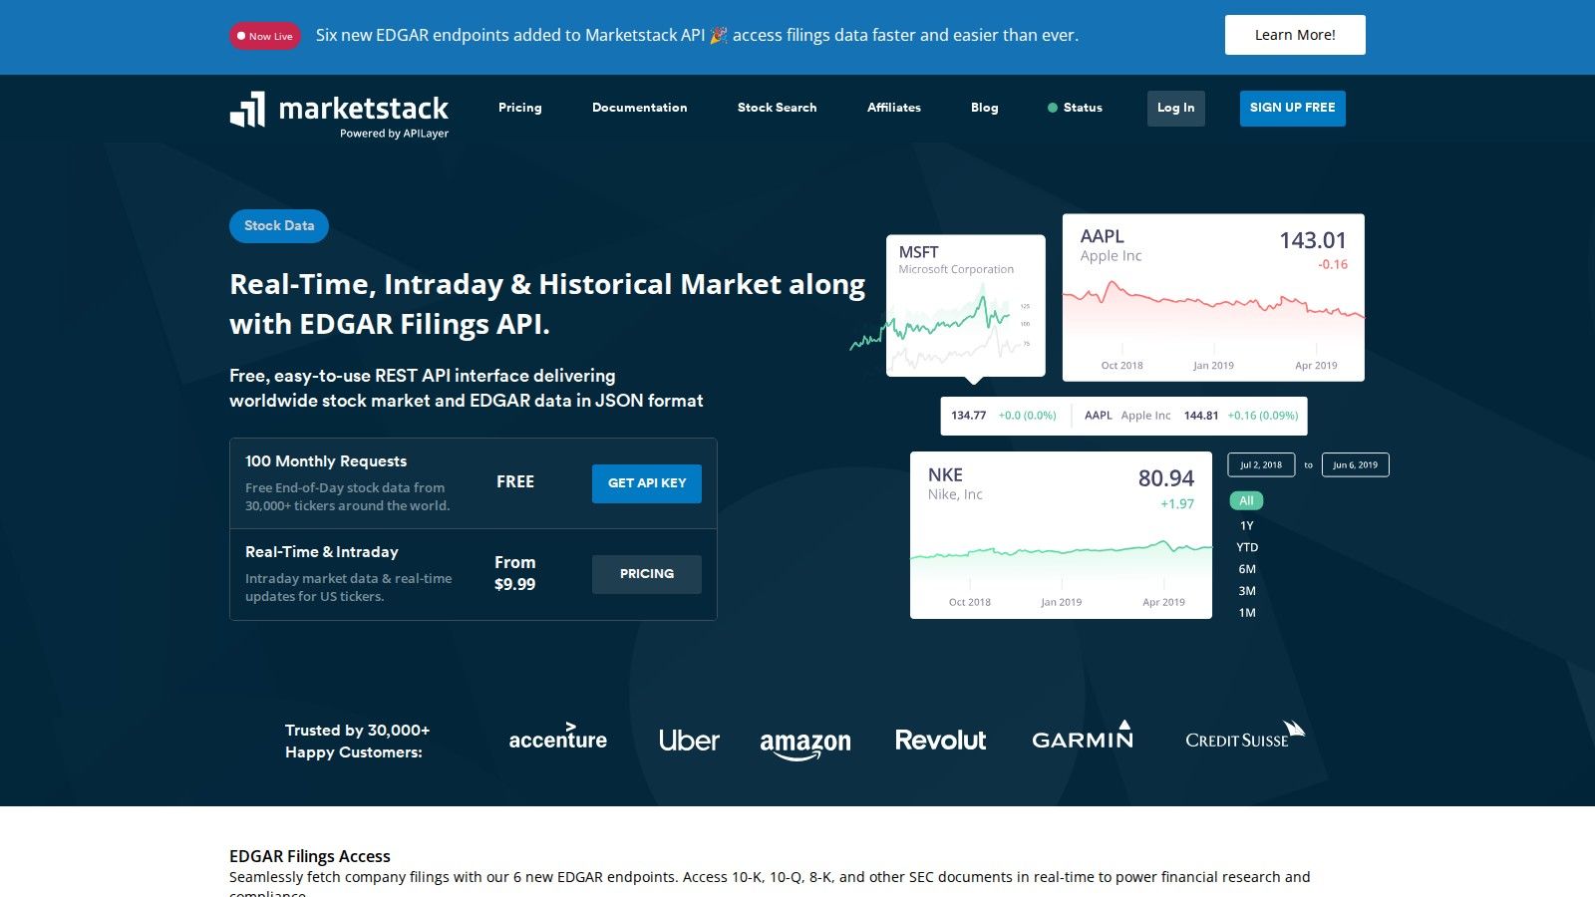Open the Jul 2, 2018 start date field
Screen dimensions: 1595x897
(x=1261, y=465)
